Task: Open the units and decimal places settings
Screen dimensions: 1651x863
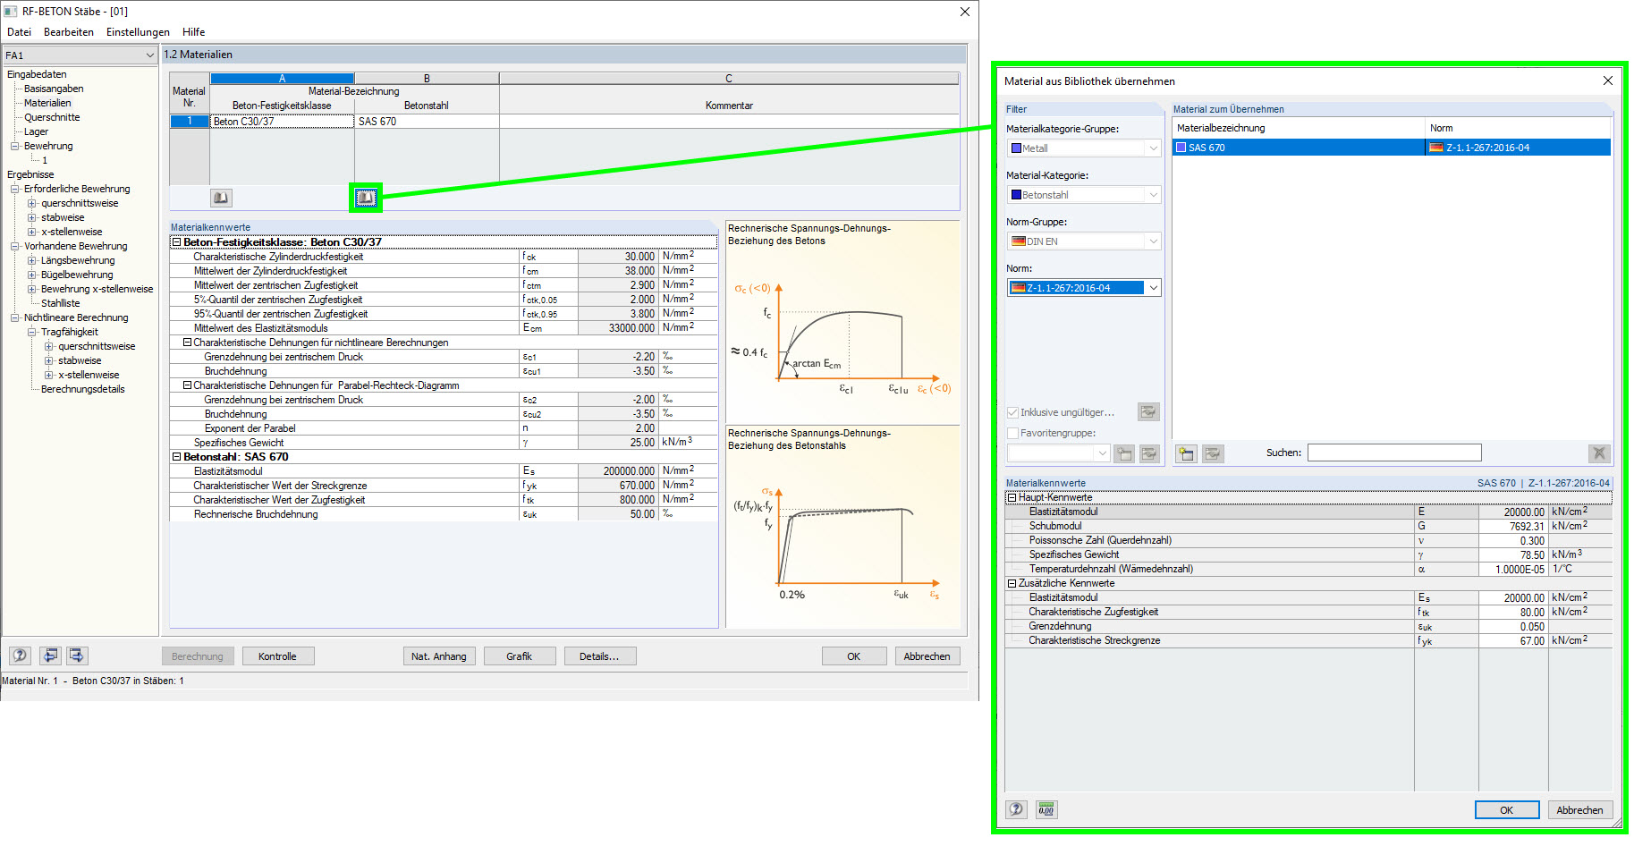Action: click(1046, 809)
